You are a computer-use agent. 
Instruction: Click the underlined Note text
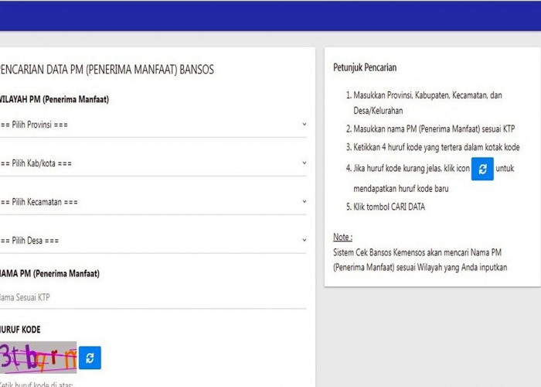(342, 237)
